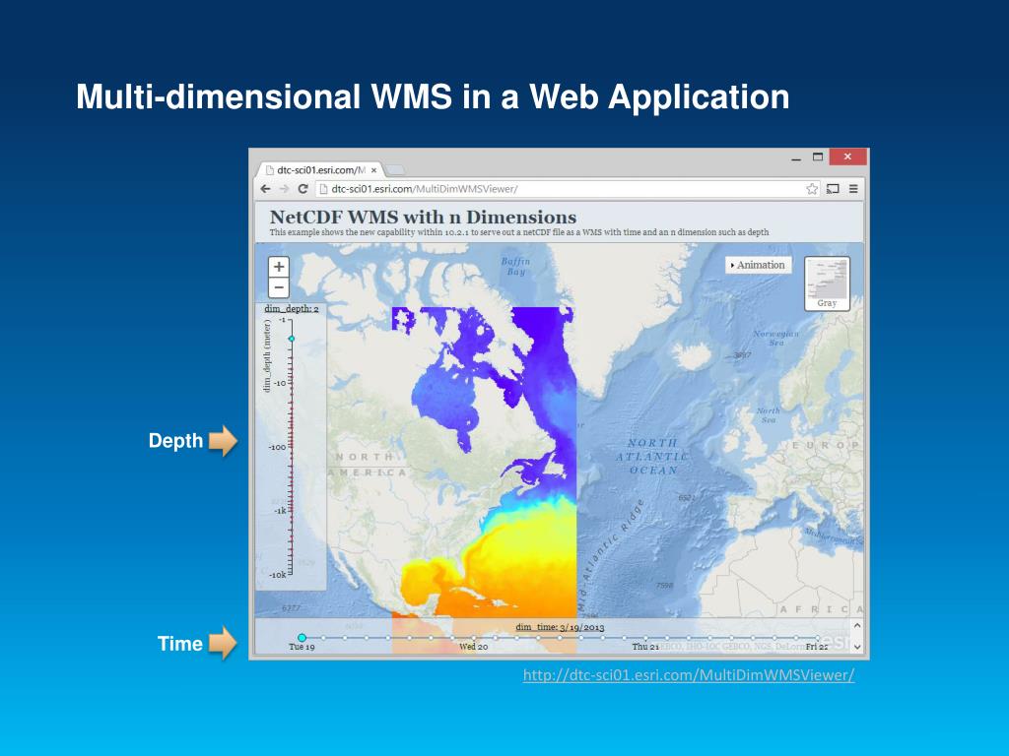The height and width of the screenshot is (756, 1009).
Task: Expand the Animation panel
Action: pyautogui.click(x=758, y=265)
